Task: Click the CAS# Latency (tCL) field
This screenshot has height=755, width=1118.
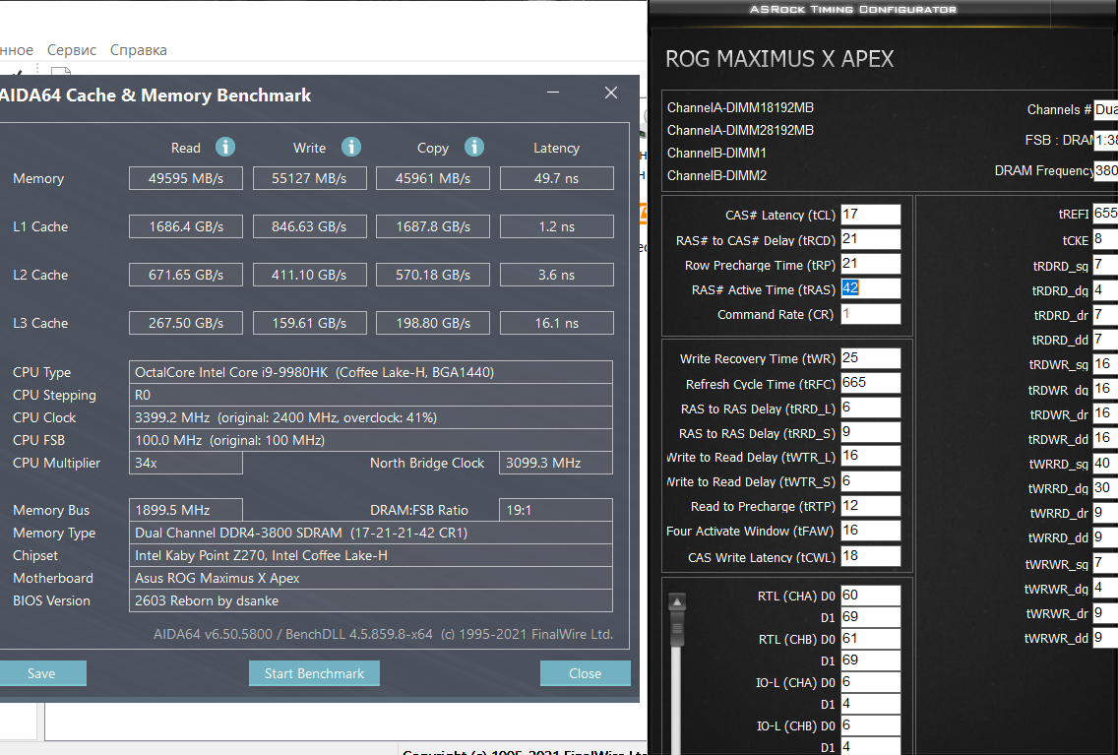Action: [871, 215]
